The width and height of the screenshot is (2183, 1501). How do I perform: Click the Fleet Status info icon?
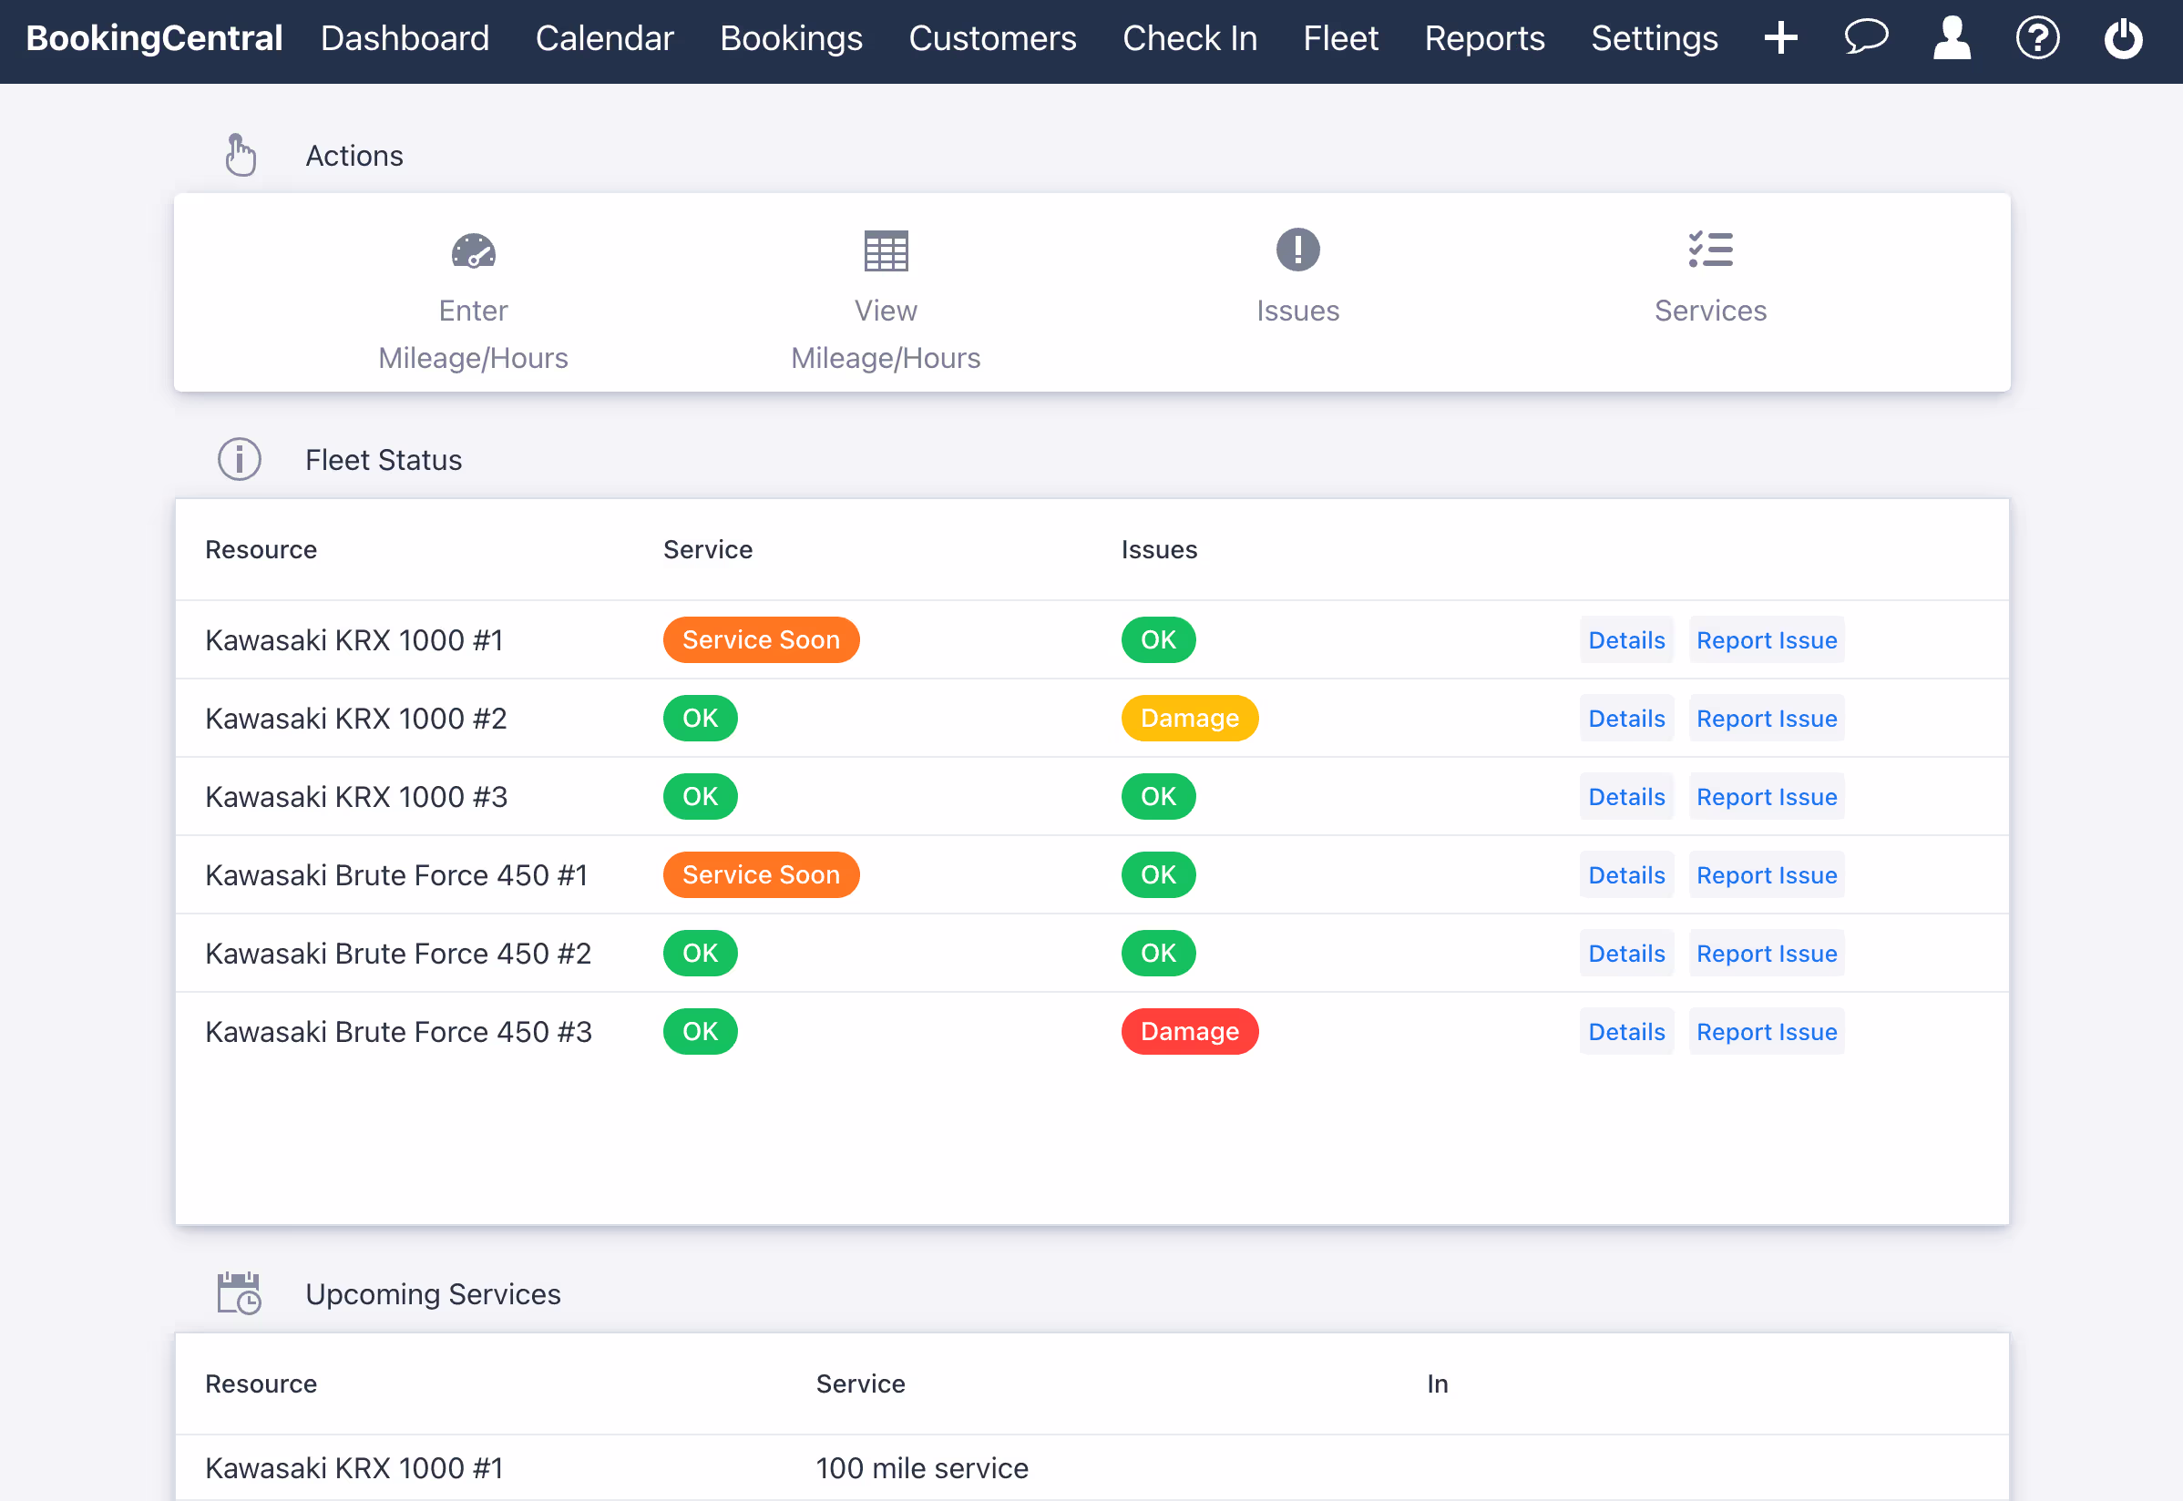coord(239,460)
